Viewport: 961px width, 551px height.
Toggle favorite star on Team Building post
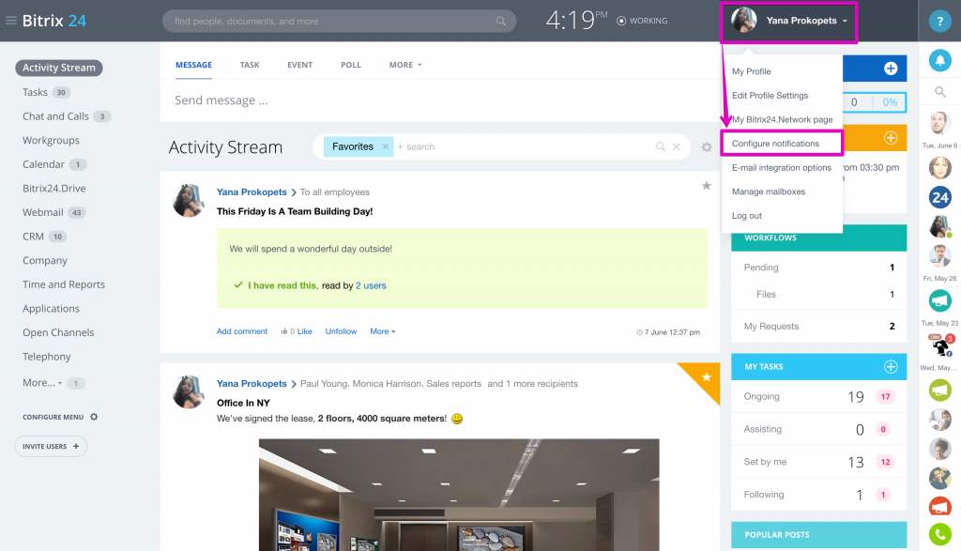(x=706, y=185)
